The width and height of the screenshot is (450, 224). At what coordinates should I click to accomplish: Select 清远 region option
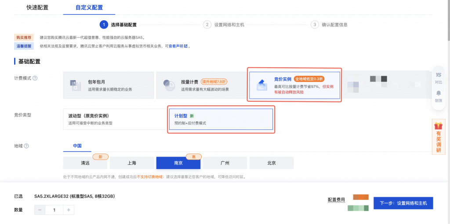click(85, 163)
